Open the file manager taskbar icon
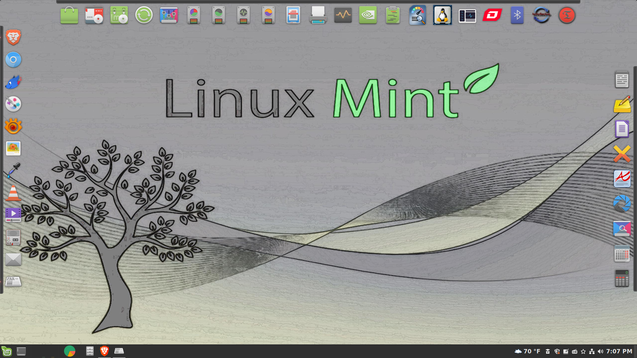 (x=90, y=351)
